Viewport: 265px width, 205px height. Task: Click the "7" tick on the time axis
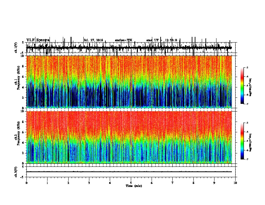(173, 183)
